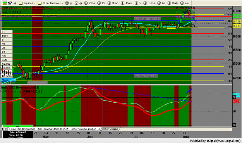Click the tab scroll right arrow
242x143 pixels.
pyautogui.click(x=6, y=129)
